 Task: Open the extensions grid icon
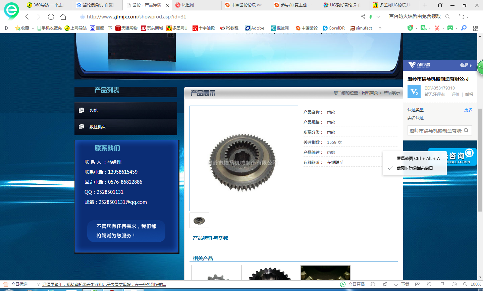point(476,28)
